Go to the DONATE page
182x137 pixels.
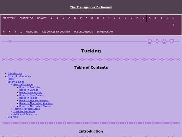42,18
